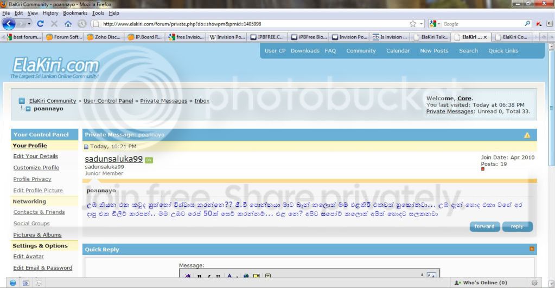Click the browser back arrow button
Screen dimensions: 555x288
pos(9,24)
